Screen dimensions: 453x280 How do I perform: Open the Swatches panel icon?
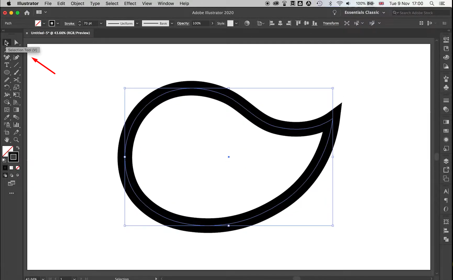pos(446,131)
